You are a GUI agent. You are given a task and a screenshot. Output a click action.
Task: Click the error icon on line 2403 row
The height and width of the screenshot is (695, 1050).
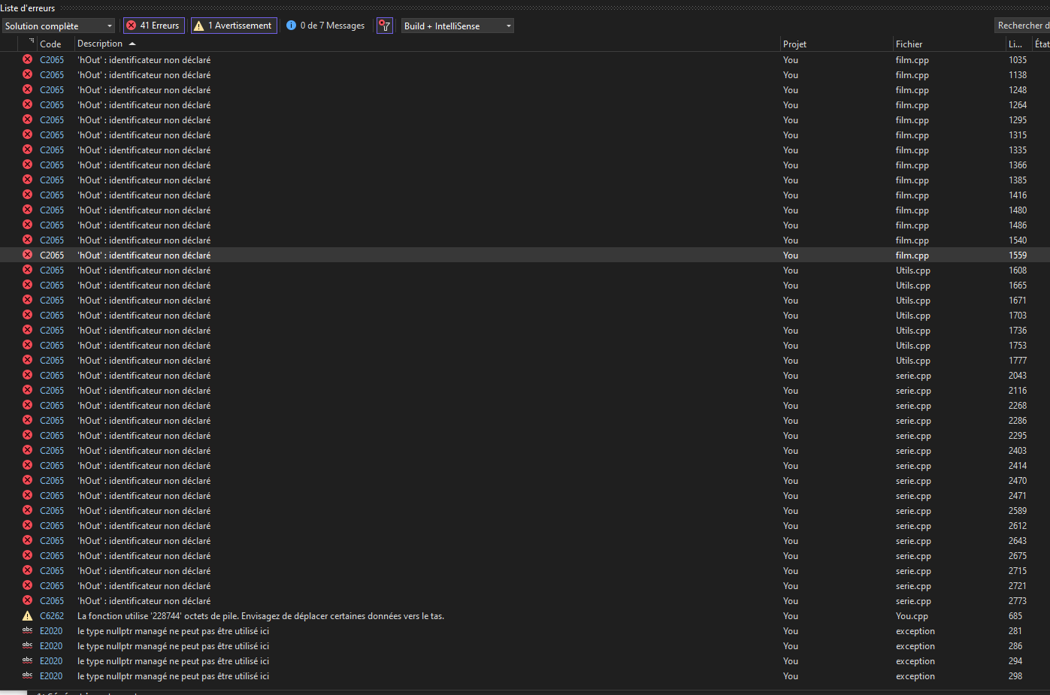click(28, 450)
